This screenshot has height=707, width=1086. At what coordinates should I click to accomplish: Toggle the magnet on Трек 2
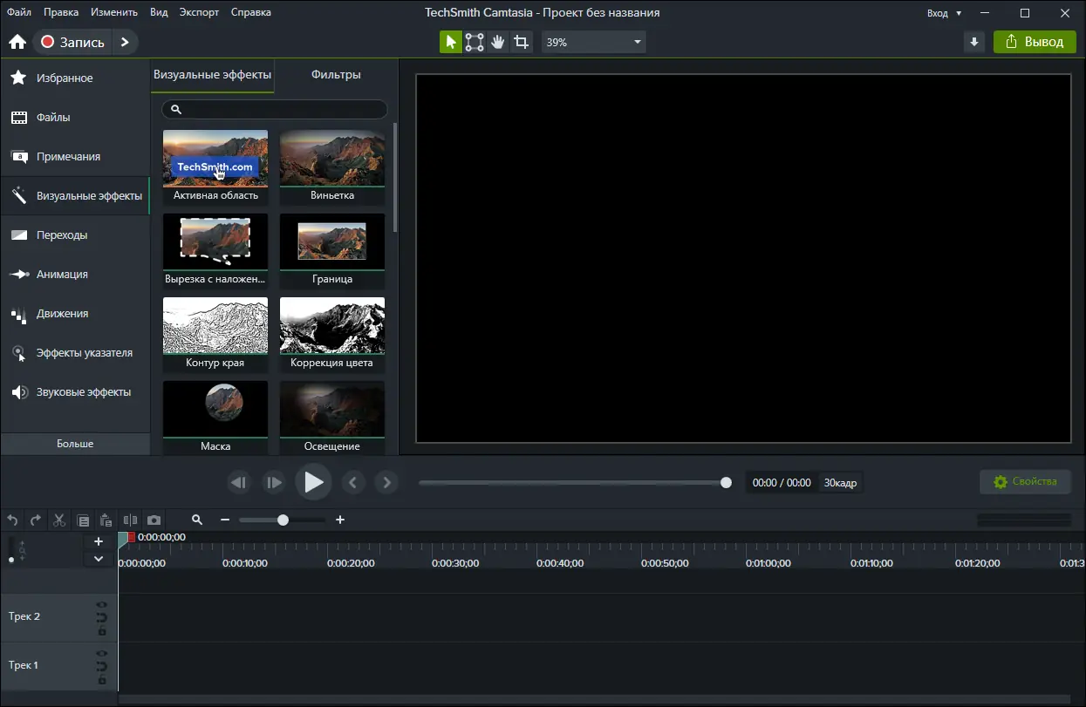tap(102, 617)
